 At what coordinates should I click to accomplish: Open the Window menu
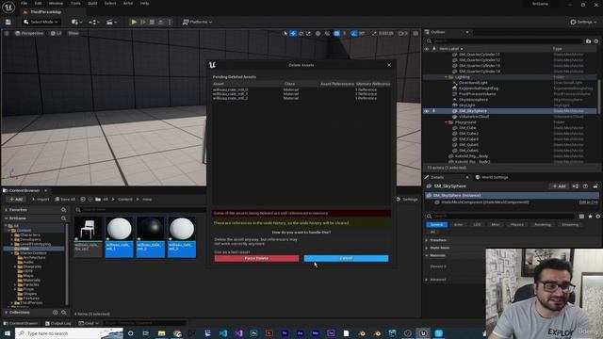click(56, 4)
